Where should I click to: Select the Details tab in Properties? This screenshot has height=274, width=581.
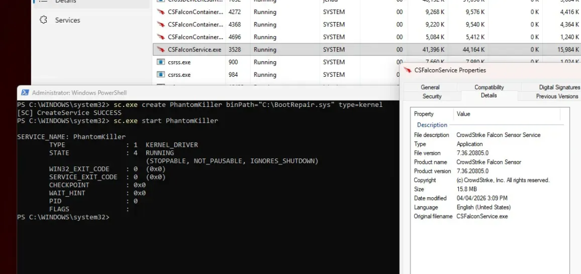489,96
